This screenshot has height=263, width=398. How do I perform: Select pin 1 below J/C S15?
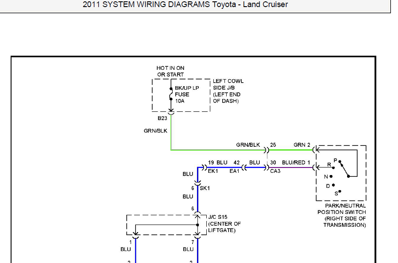click(131, 242)
